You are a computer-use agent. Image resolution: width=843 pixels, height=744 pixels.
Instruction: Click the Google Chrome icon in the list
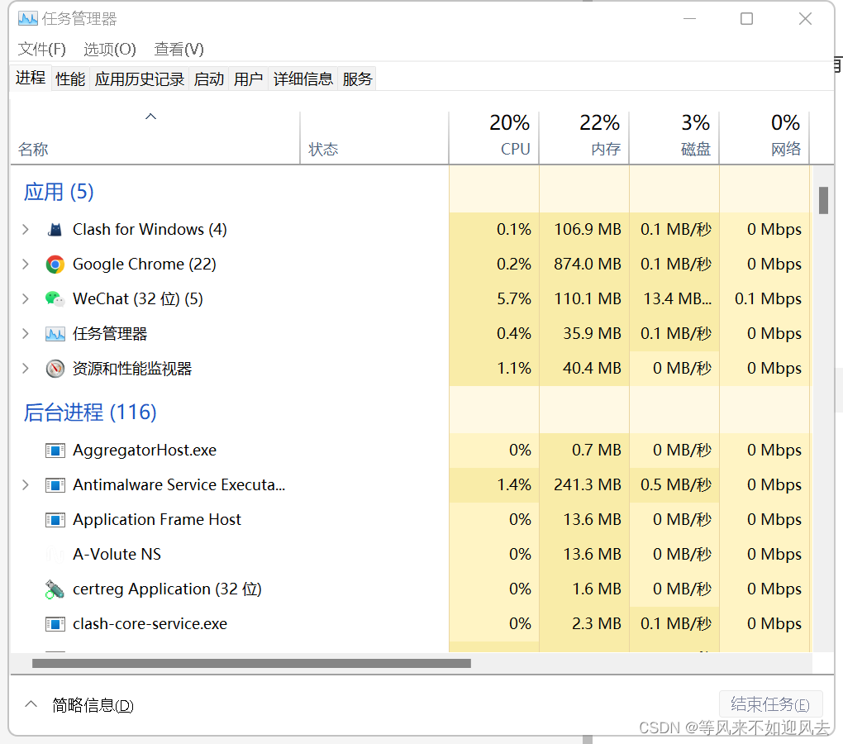[55, 264]
